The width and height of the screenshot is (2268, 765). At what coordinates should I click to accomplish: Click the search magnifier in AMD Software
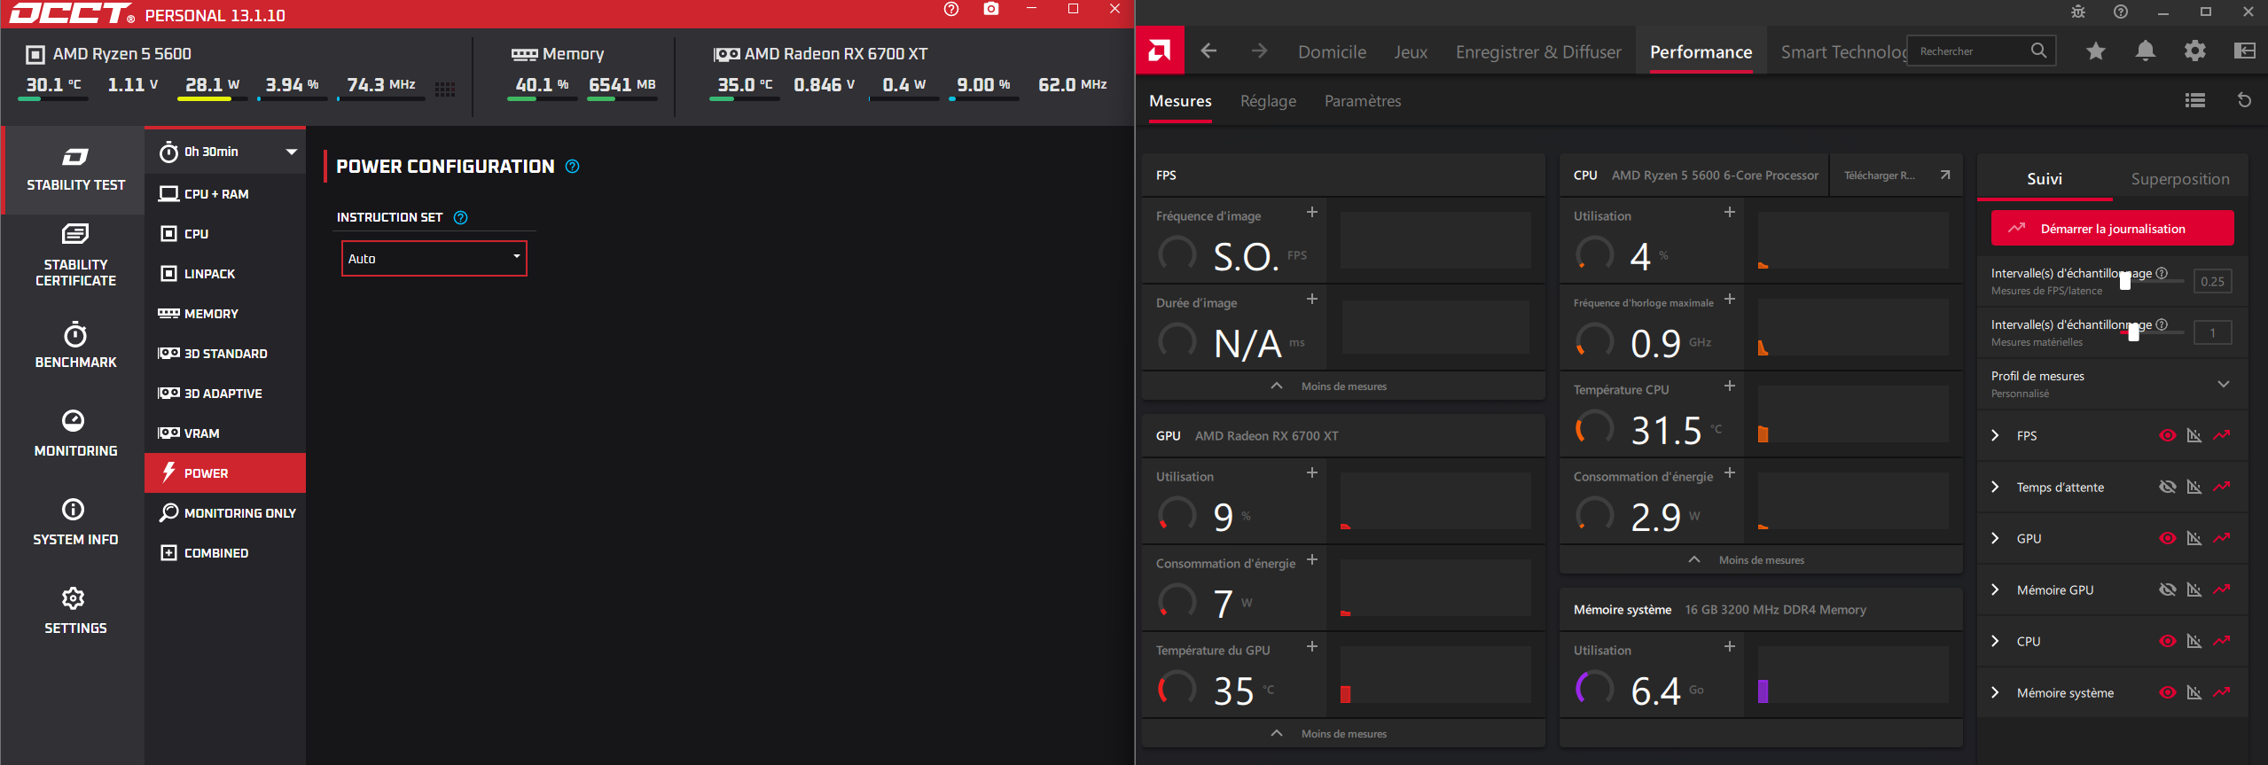pos(2039,51)
